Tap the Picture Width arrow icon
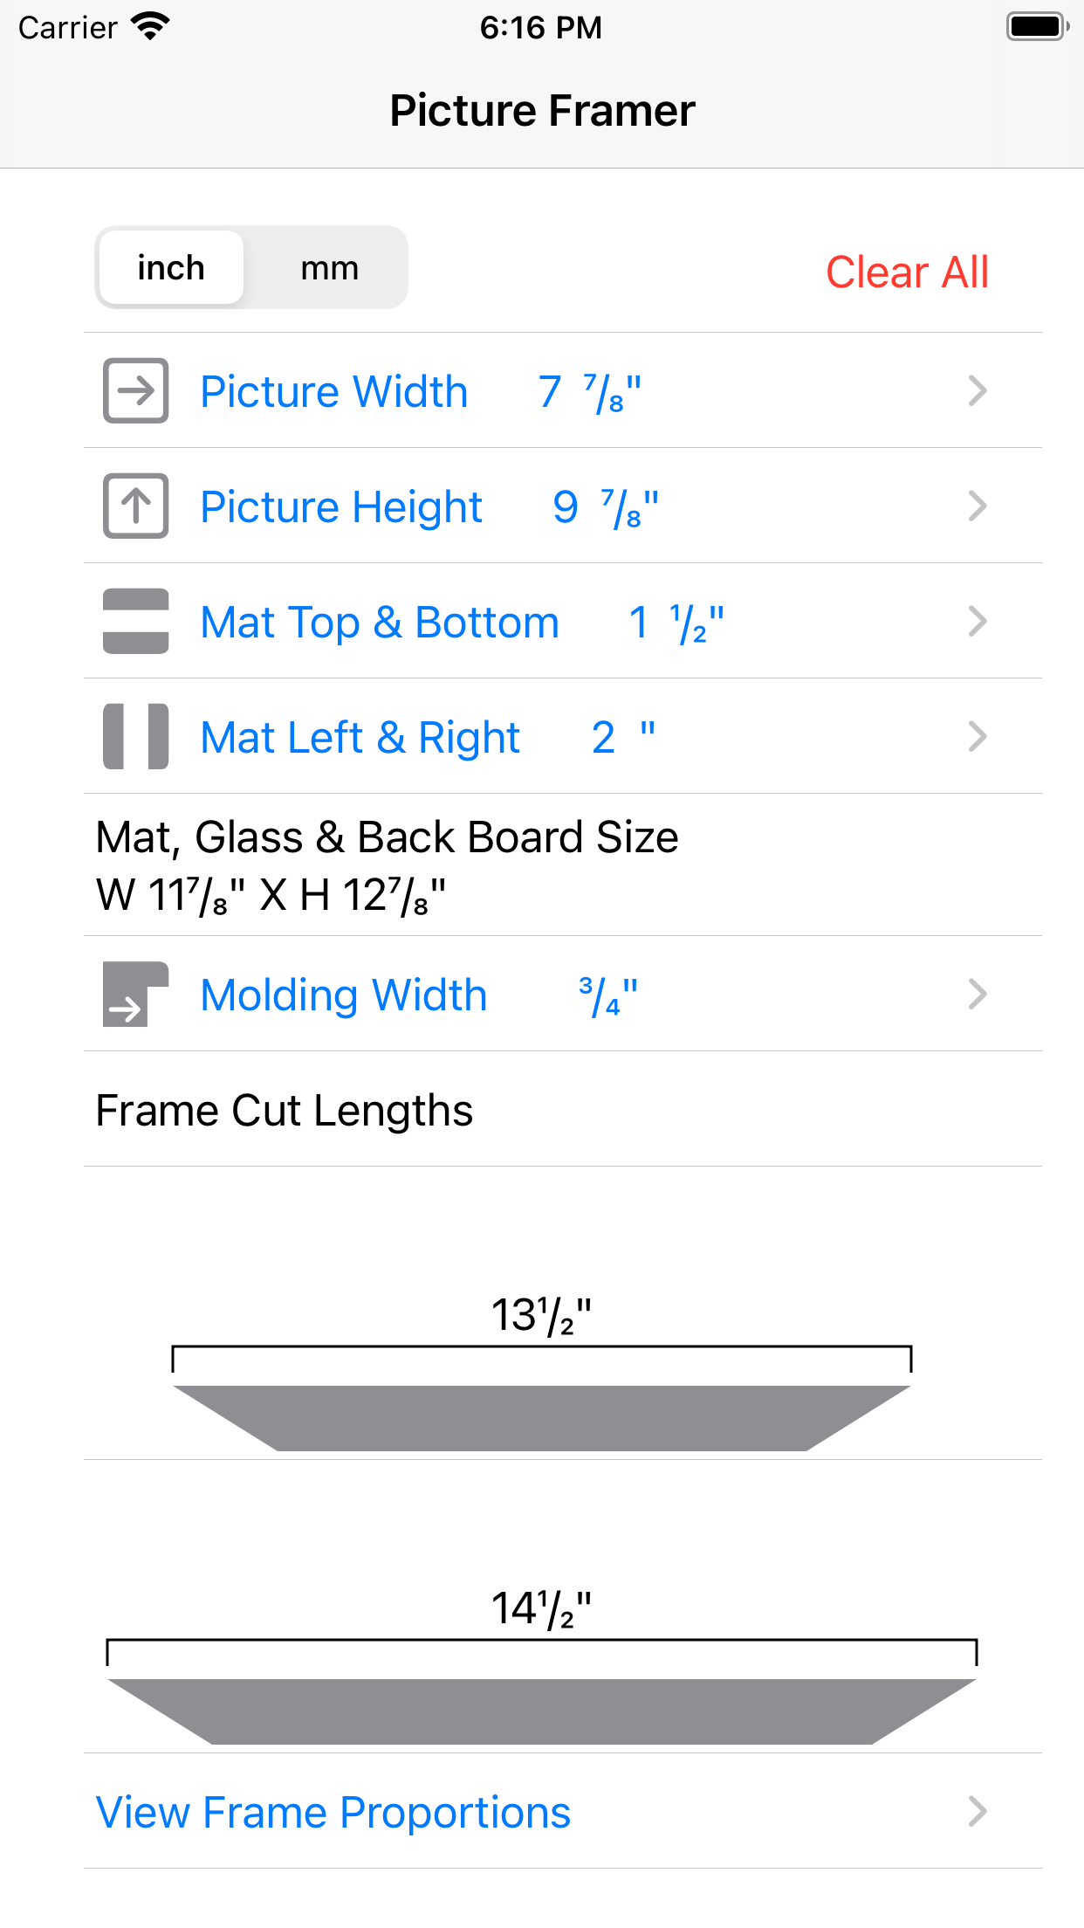The width and height of the screenshot is (1084, 1928). (x=135, y=390)
